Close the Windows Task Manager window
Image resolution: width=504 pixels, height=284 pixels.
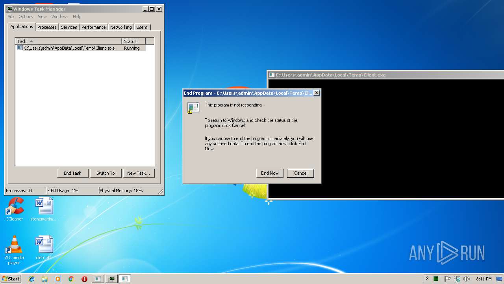[x=159, y=9]
